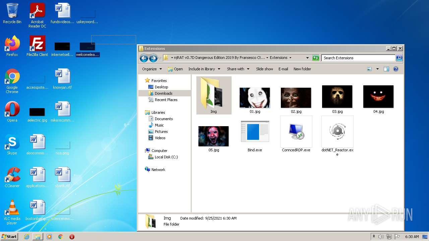Image resolution: width=429 pixels, height=241 pixels.
Task: Open VLC media player shortcut
Action: click(12, 213)
